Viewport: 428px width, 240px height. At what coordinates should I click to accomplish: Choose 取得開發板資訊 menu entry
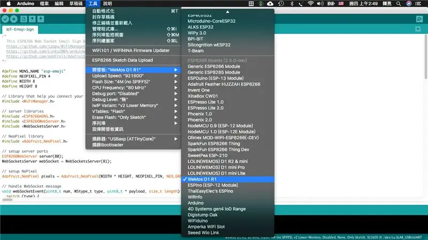[x=133, y=129]
